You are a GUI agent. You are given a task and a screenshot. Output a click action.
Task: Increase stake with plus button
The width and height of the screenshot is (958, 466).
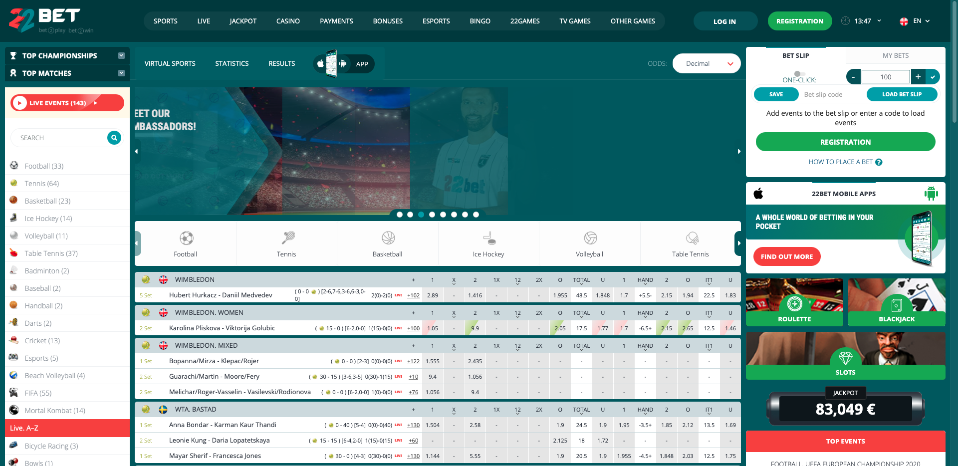pos(918,77)
